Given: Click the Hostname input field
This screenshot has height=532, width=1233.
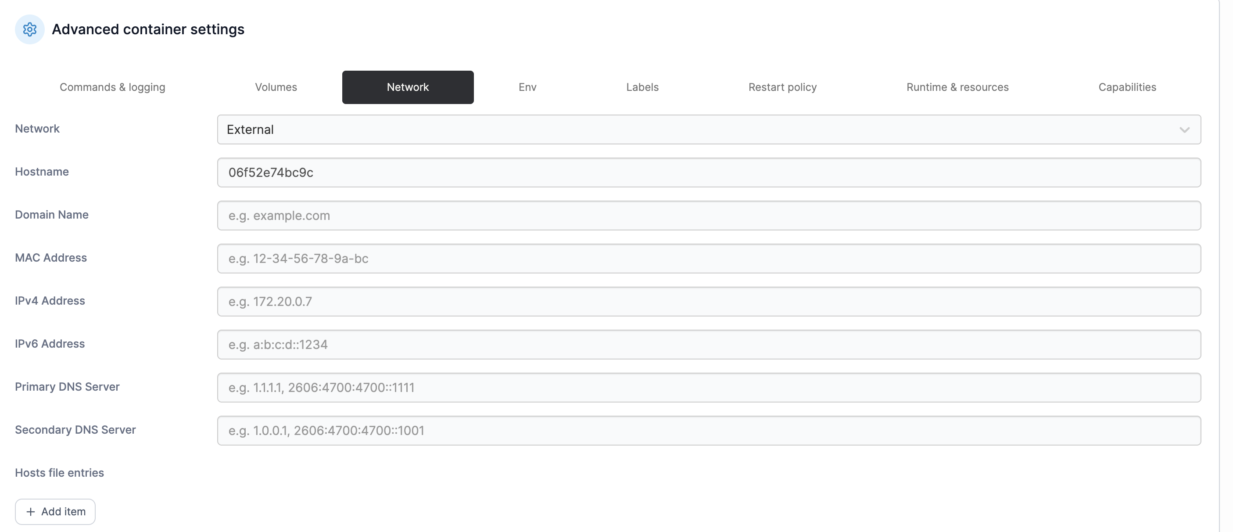Looking at the screenshot, I should click(x=708, y=173).
